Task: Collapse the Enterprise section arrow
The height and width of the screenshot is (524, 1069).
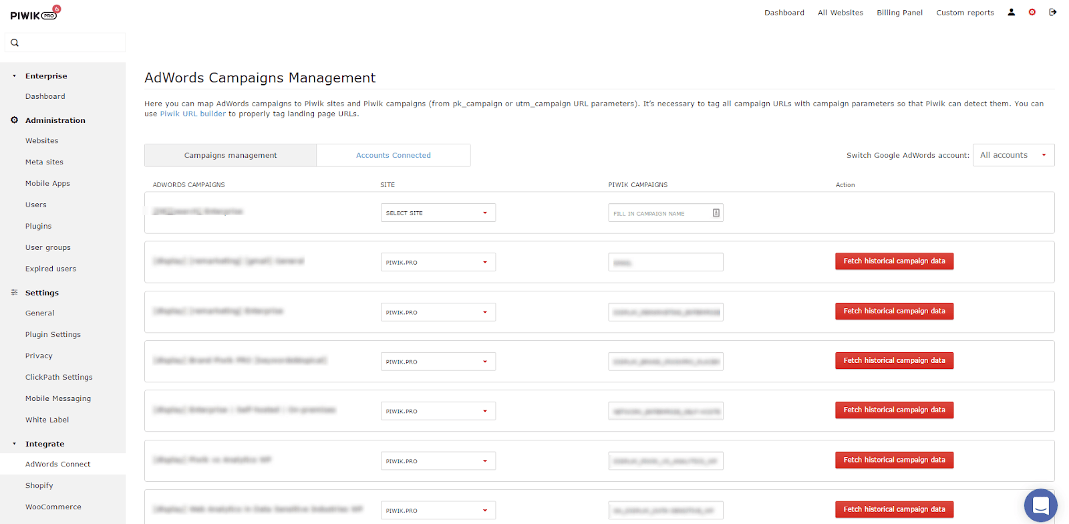Action: click(14, 76)
